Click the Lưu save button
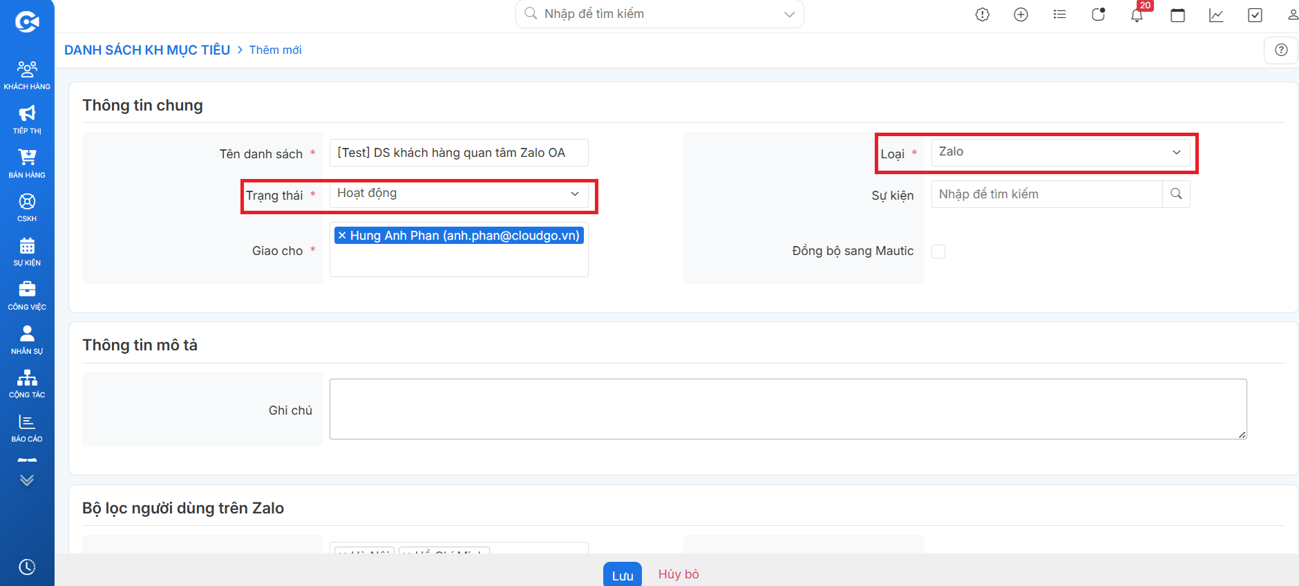Screen dimensions: 1299x586 click(x=623, y=575)
